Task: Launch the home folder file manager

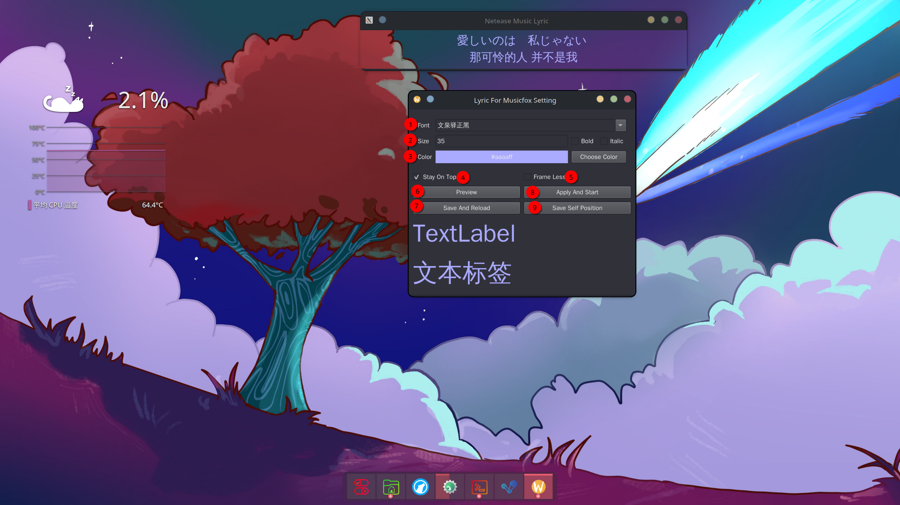Action: point(391,487)
